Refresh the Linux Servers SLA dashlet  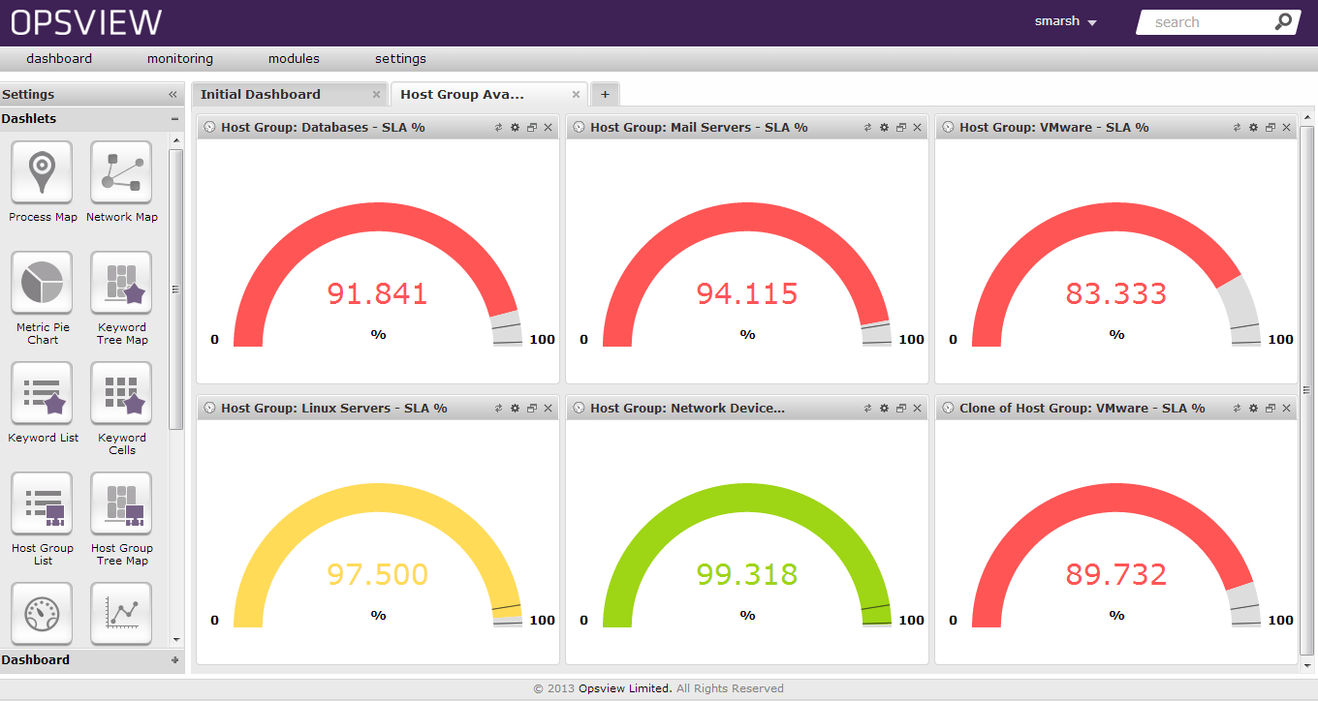pos(499,409)
